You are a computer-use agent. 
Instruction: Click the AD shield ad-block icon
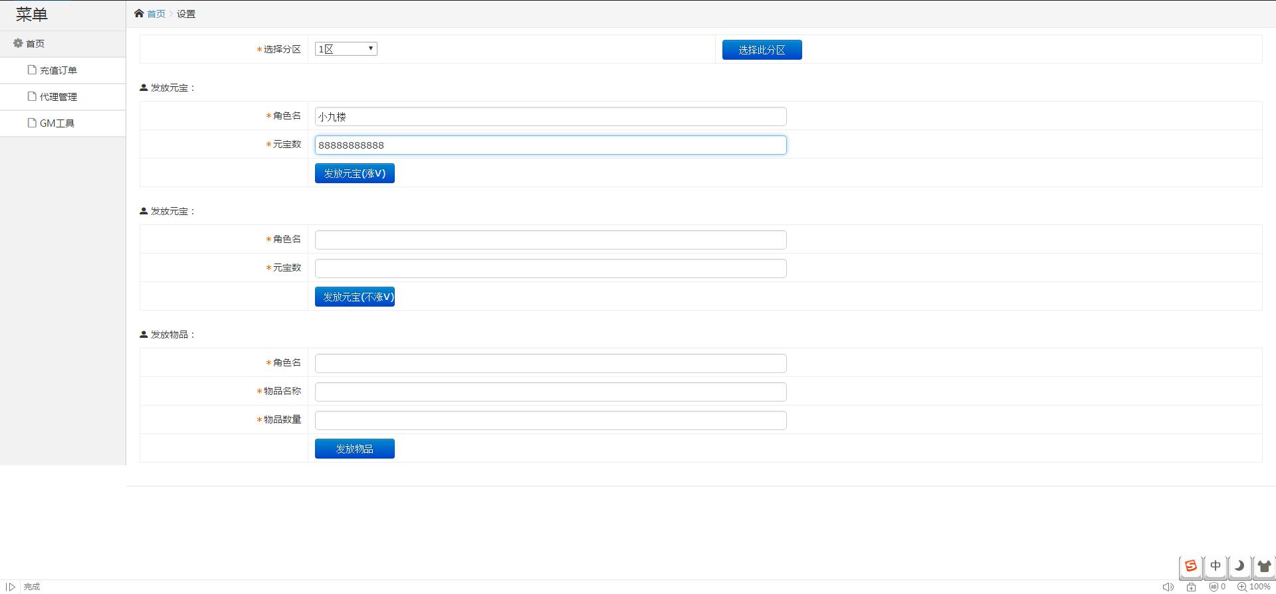(1214, 587)
